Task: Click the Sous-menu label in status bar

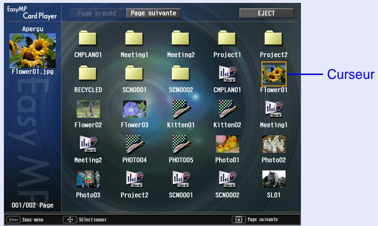Action: (x=33, y=219)
